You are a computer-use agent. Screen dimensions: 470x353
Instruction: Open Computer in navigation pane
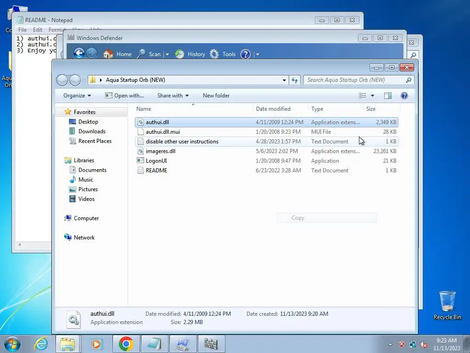tap(86, 218)
